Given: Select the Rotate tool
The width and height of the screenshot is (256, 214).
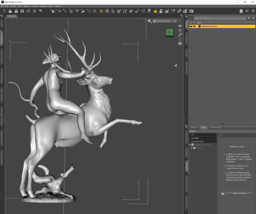Looking at the screenshot, I should (125, 11).
